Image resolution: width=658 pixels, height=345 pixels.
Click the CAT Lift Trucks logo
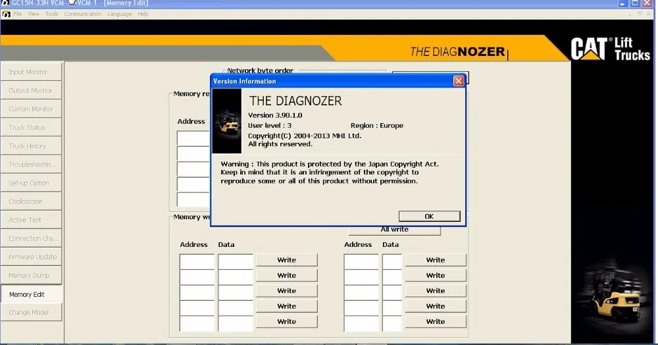[610, 49]
